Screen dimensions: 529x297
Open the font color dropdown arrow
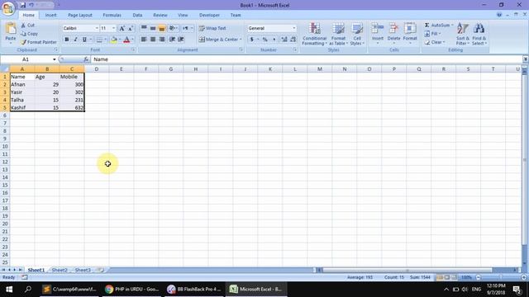[132, 40]
